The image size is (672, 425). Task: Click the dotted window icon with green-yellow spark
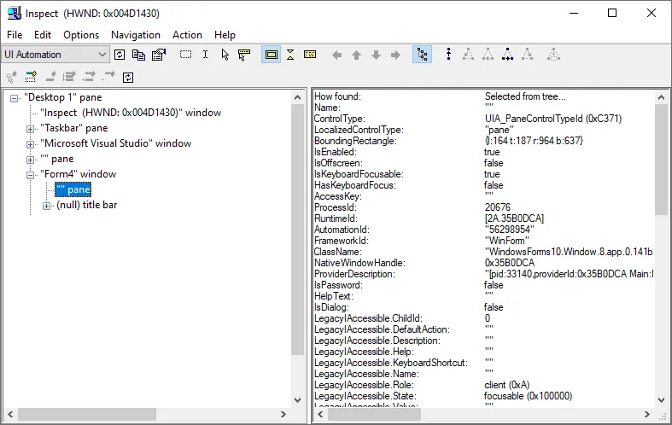pos(31,77)
